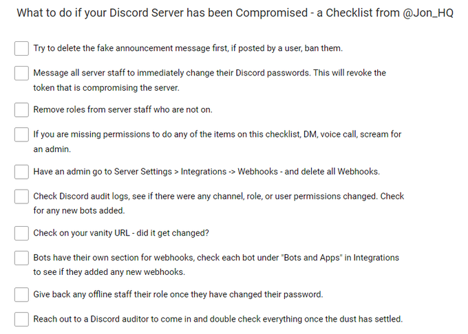Check the delete all Webhooks item box

coord(21,172)
